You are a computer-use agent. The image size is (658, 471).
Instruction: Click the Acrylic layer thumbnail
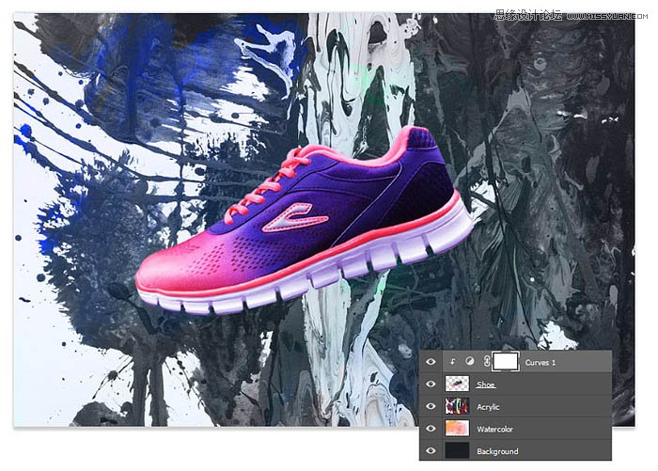(x=457, y=406)
